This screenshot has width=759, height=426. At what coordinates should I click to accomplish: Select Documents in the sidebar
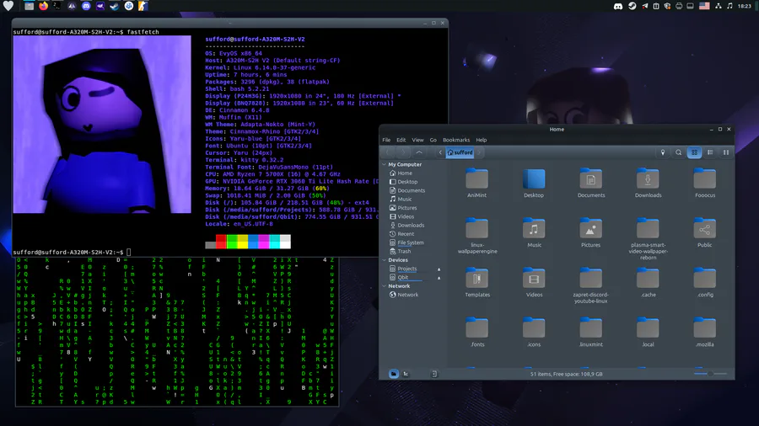412,191
